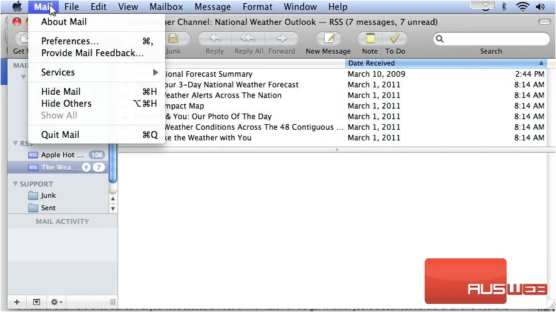Click the search magnifier icon
This screenshot has height=312, width=556.
440,39
